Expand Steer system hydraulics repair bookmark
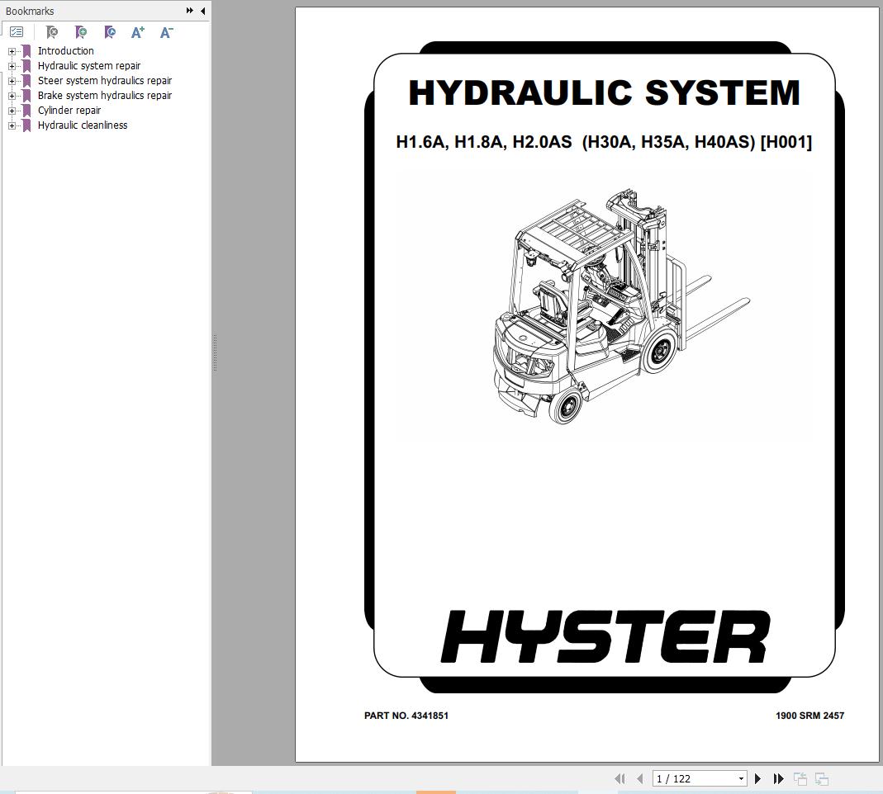 click(x=12, y=81)
